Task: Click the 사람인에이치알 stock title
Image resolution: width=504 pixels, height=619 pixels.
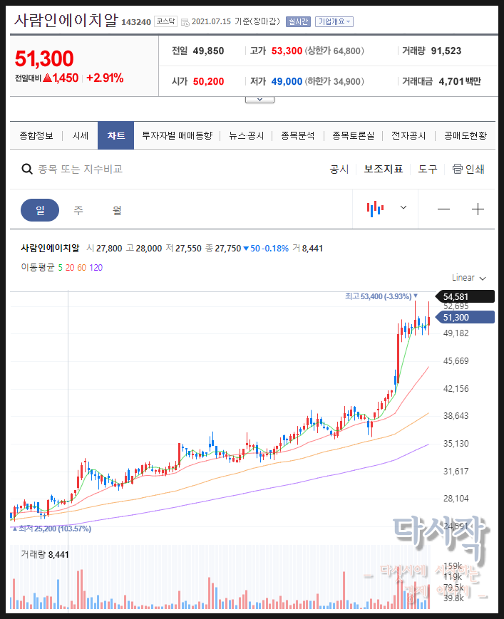Action: pyautogui.click(x=66, y=20)
